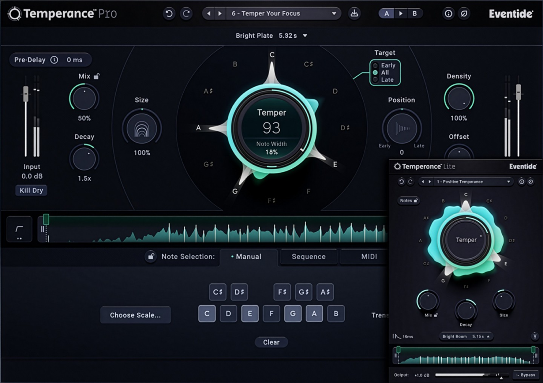Click the save preset download icon

coord(354,13)
